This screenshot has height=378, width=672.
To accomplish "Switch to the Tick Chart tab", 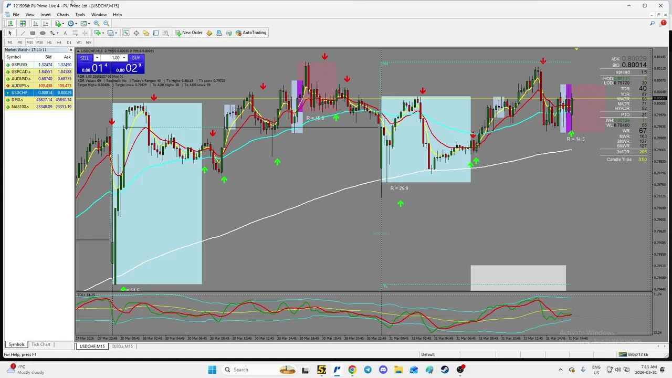I will [41, 344].
